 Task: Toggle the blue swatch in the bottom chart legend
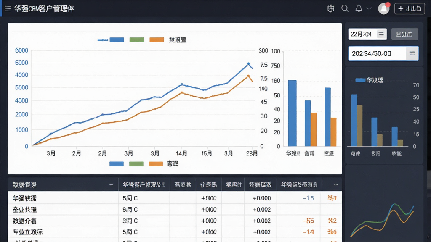[x=117, y=164]
